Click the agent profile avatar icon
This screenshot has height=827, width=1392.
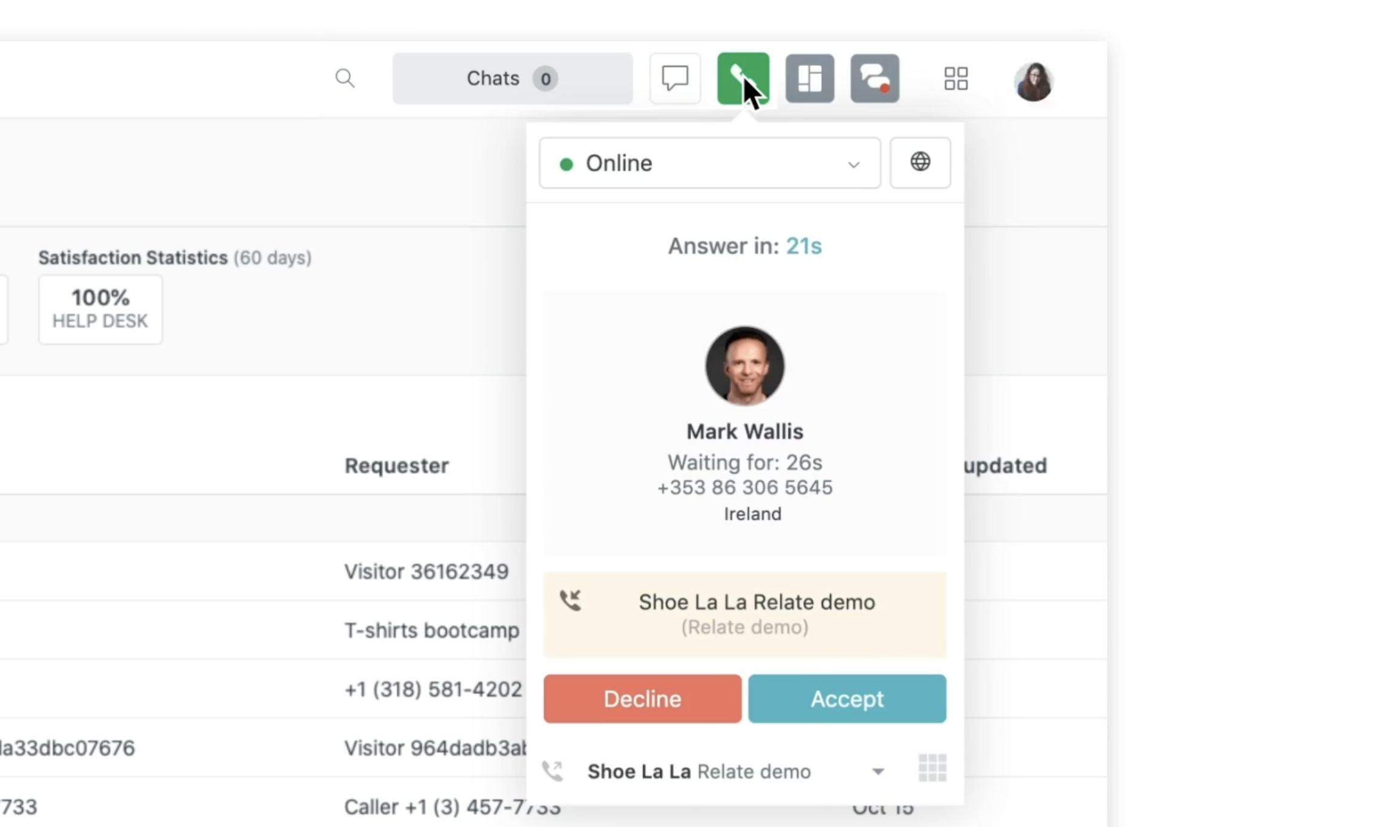[x=1033, y=79]
